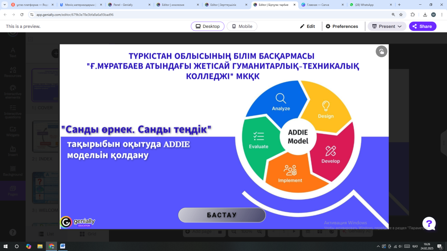Switch to 'Менің материалдарым' tab
The width and height of the screenshot is (447, 251).
coord(80,5)
